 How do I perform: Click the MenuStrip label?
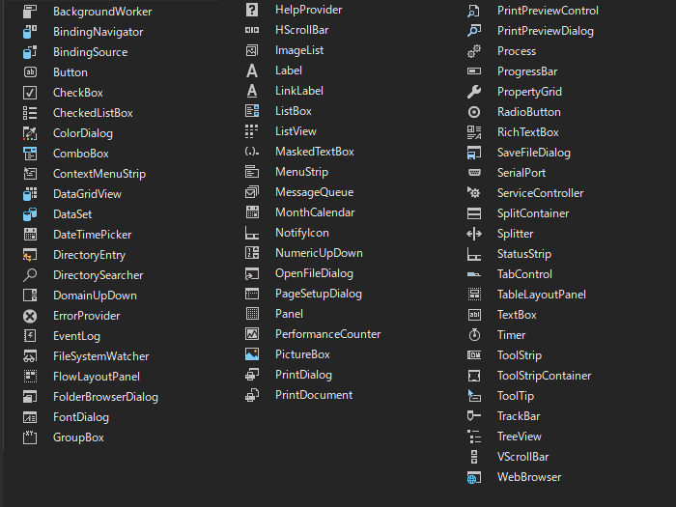coord(301,172)
